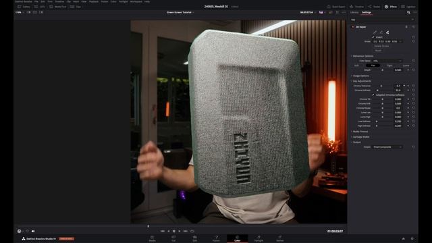Viewport: 432px width, 243px height.
Task: Click the Chroma Softness value field
Action: (x=398, y=90)
